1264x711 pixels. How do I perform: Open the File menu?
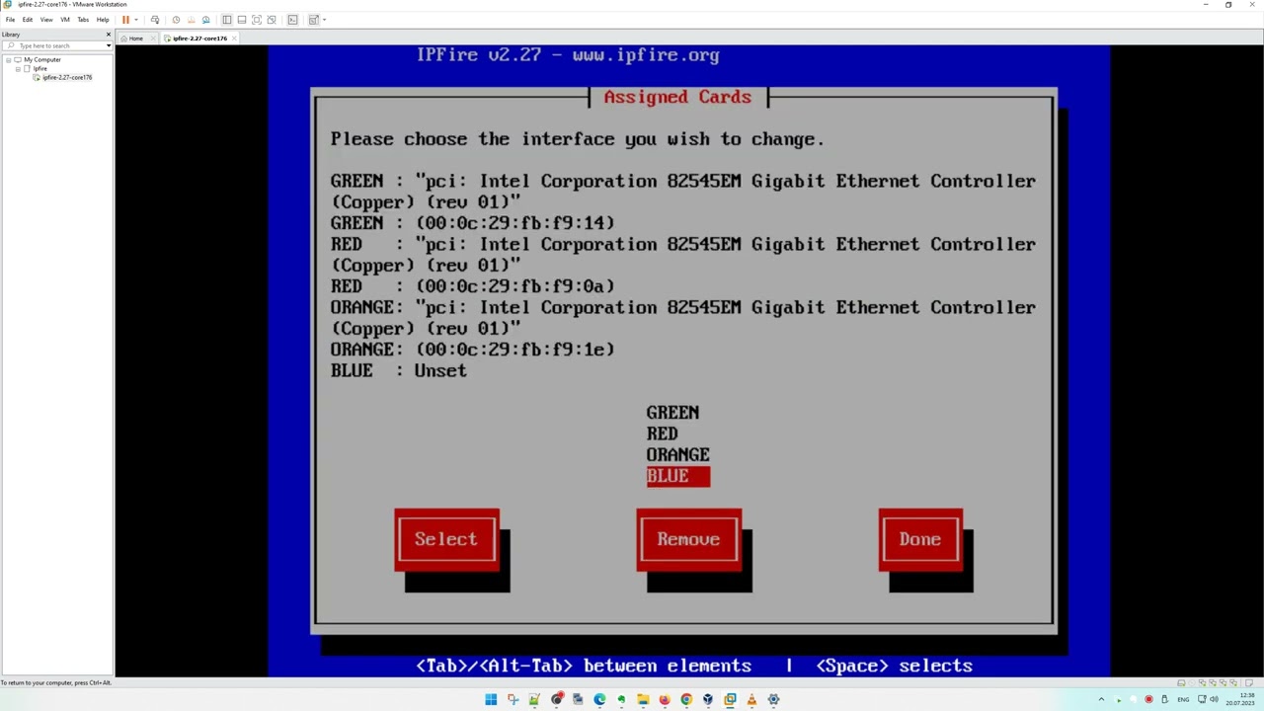[10, 20]
